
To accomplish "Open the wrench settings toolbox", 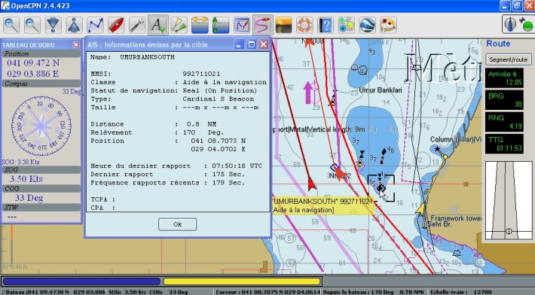I will 137,25.
